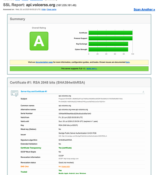Click the Certificate score bar

111,33
